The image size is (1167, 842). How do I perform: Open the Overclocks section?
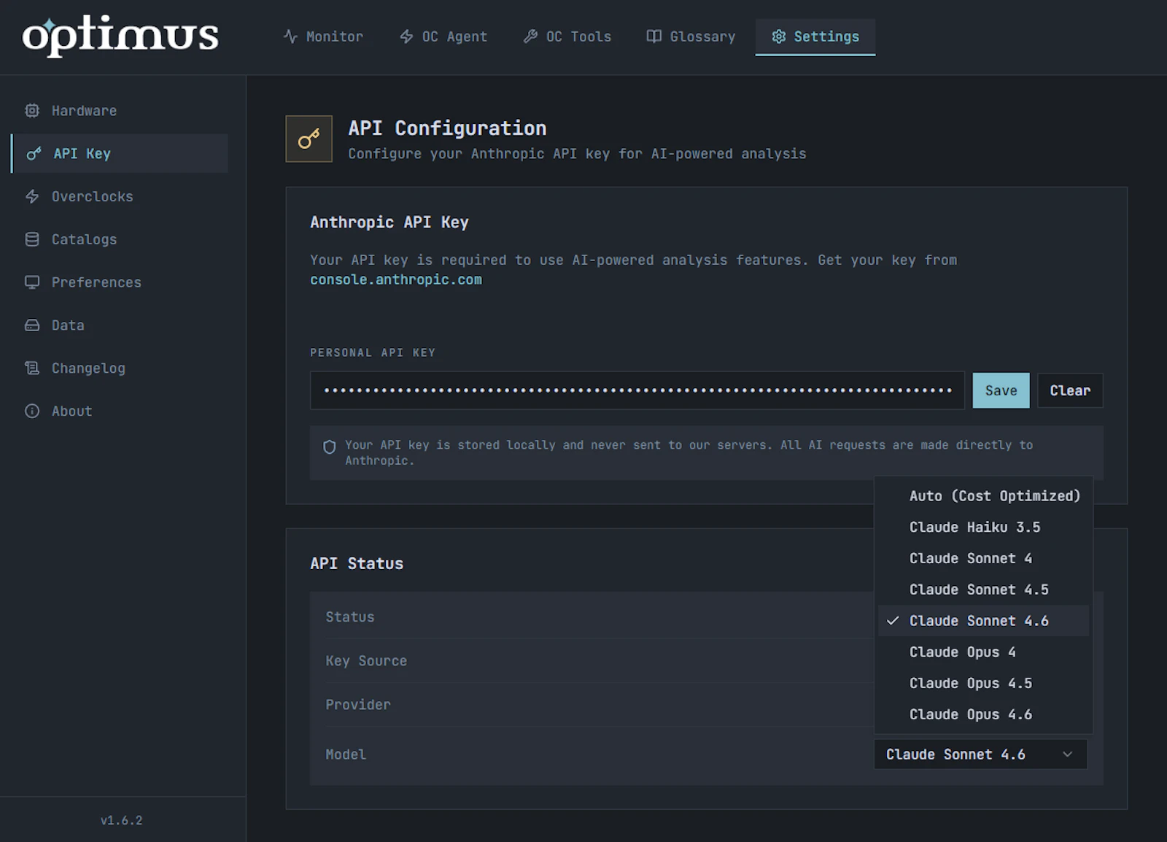click(120, 196)
